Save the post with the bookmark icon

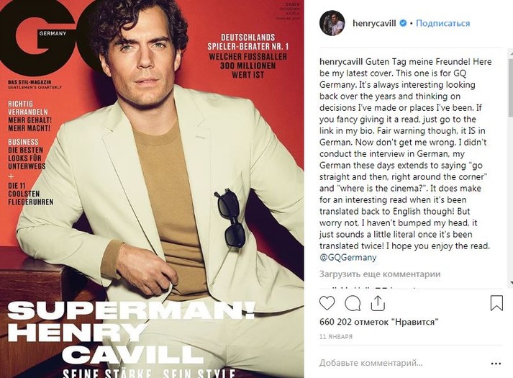click(x=496, y=303)
